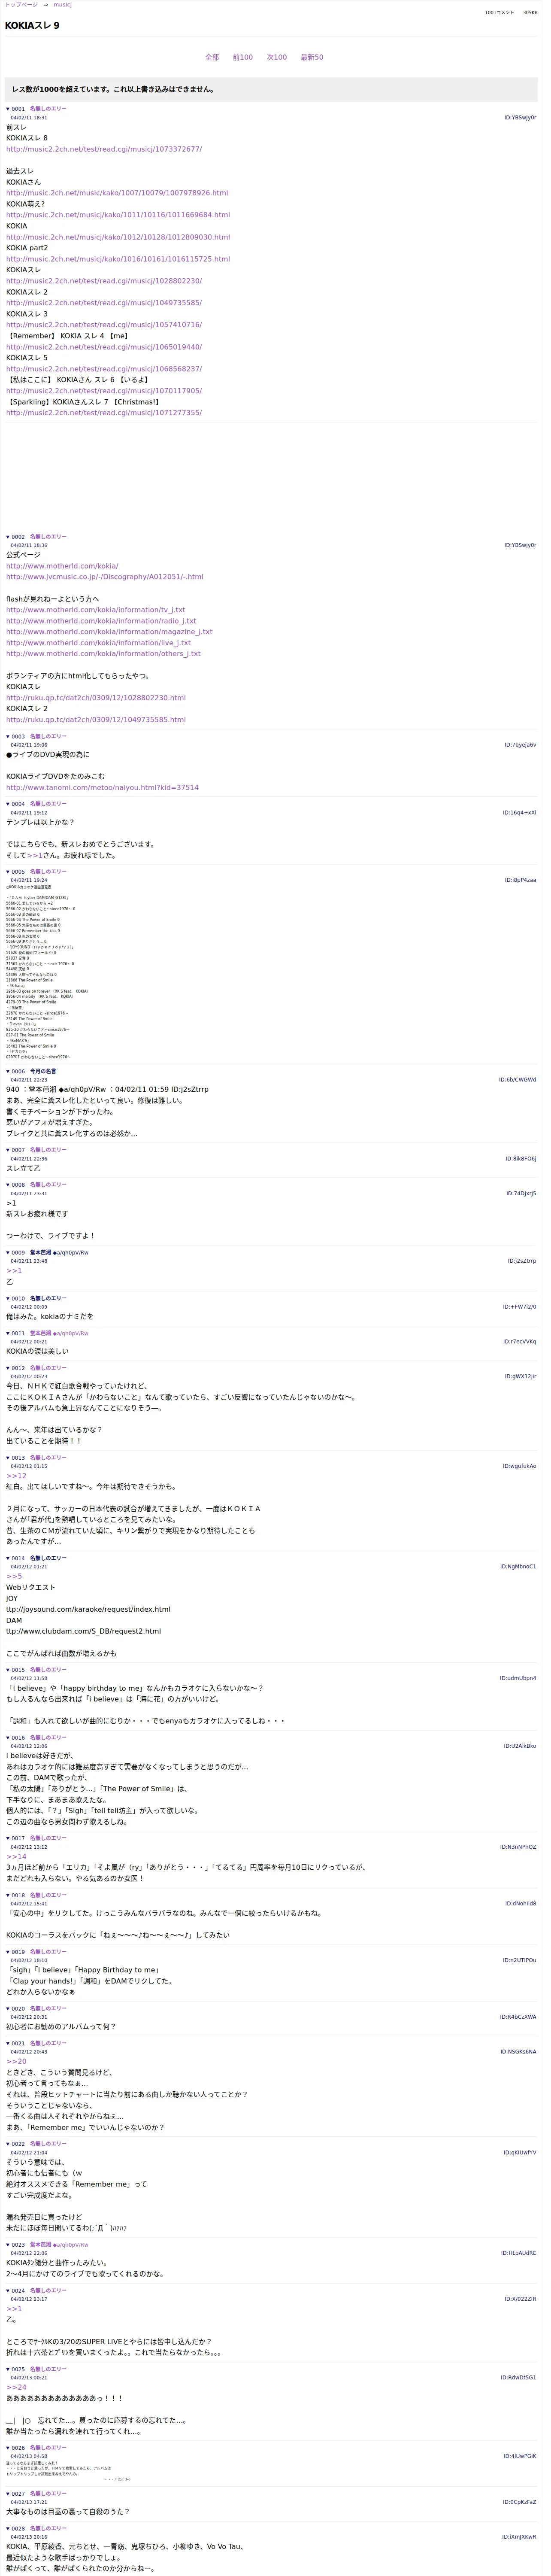This screenshot has width=551, height=2576.
Task: Open the ▼ menu of post 0003
Action: pyautogui.click(x=8, y=737)
